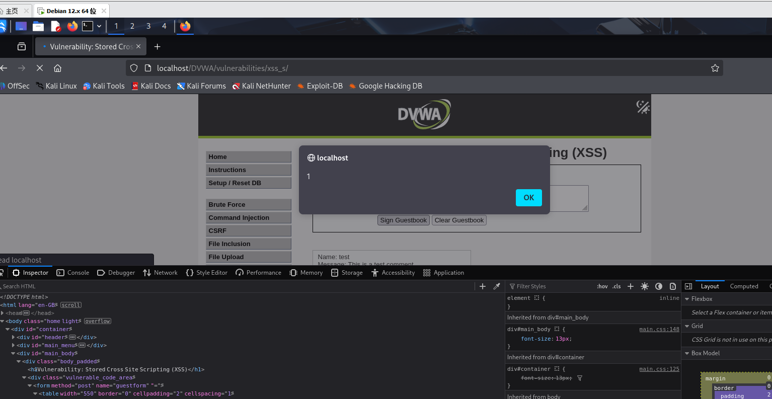Open the Firefox View icon left of tabs
This screenshot has height=399, width=772.
pos(22,46)
